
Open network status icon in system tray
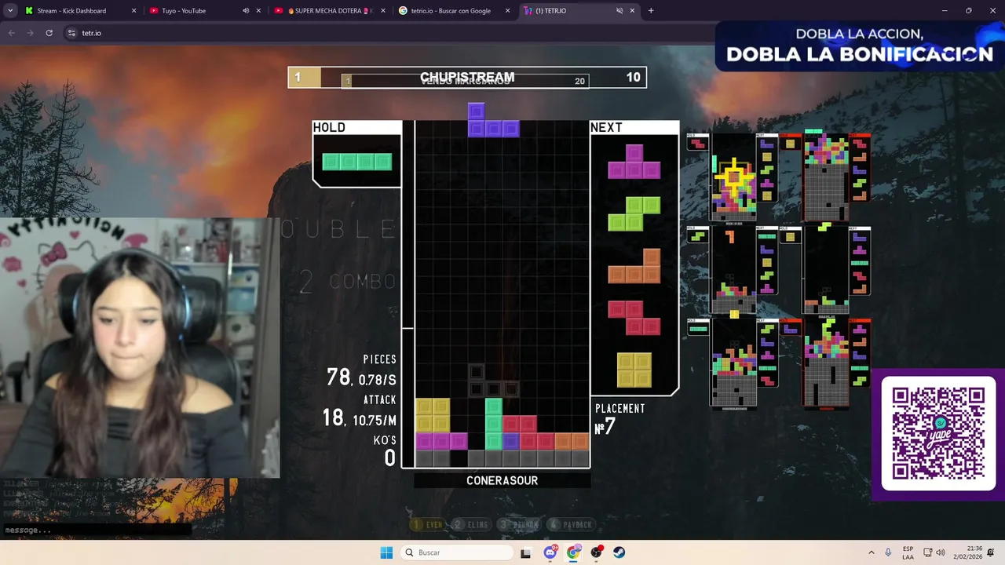(x=927, y=552)
